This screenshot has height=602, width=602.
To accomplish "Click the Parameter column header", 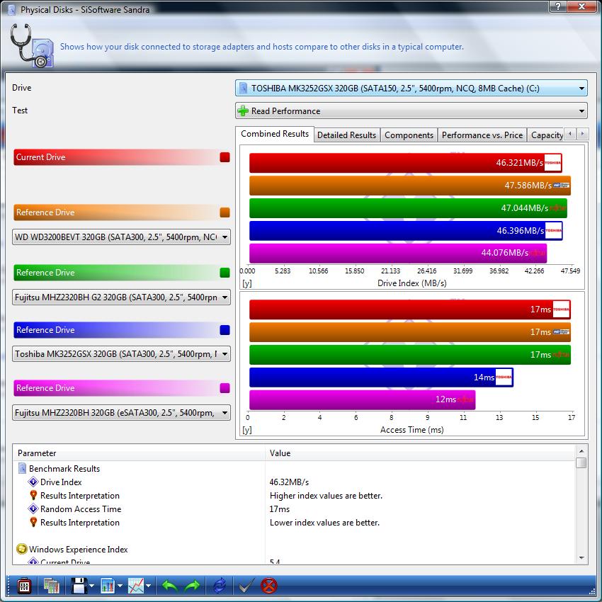I will click(x=139, y=453).
